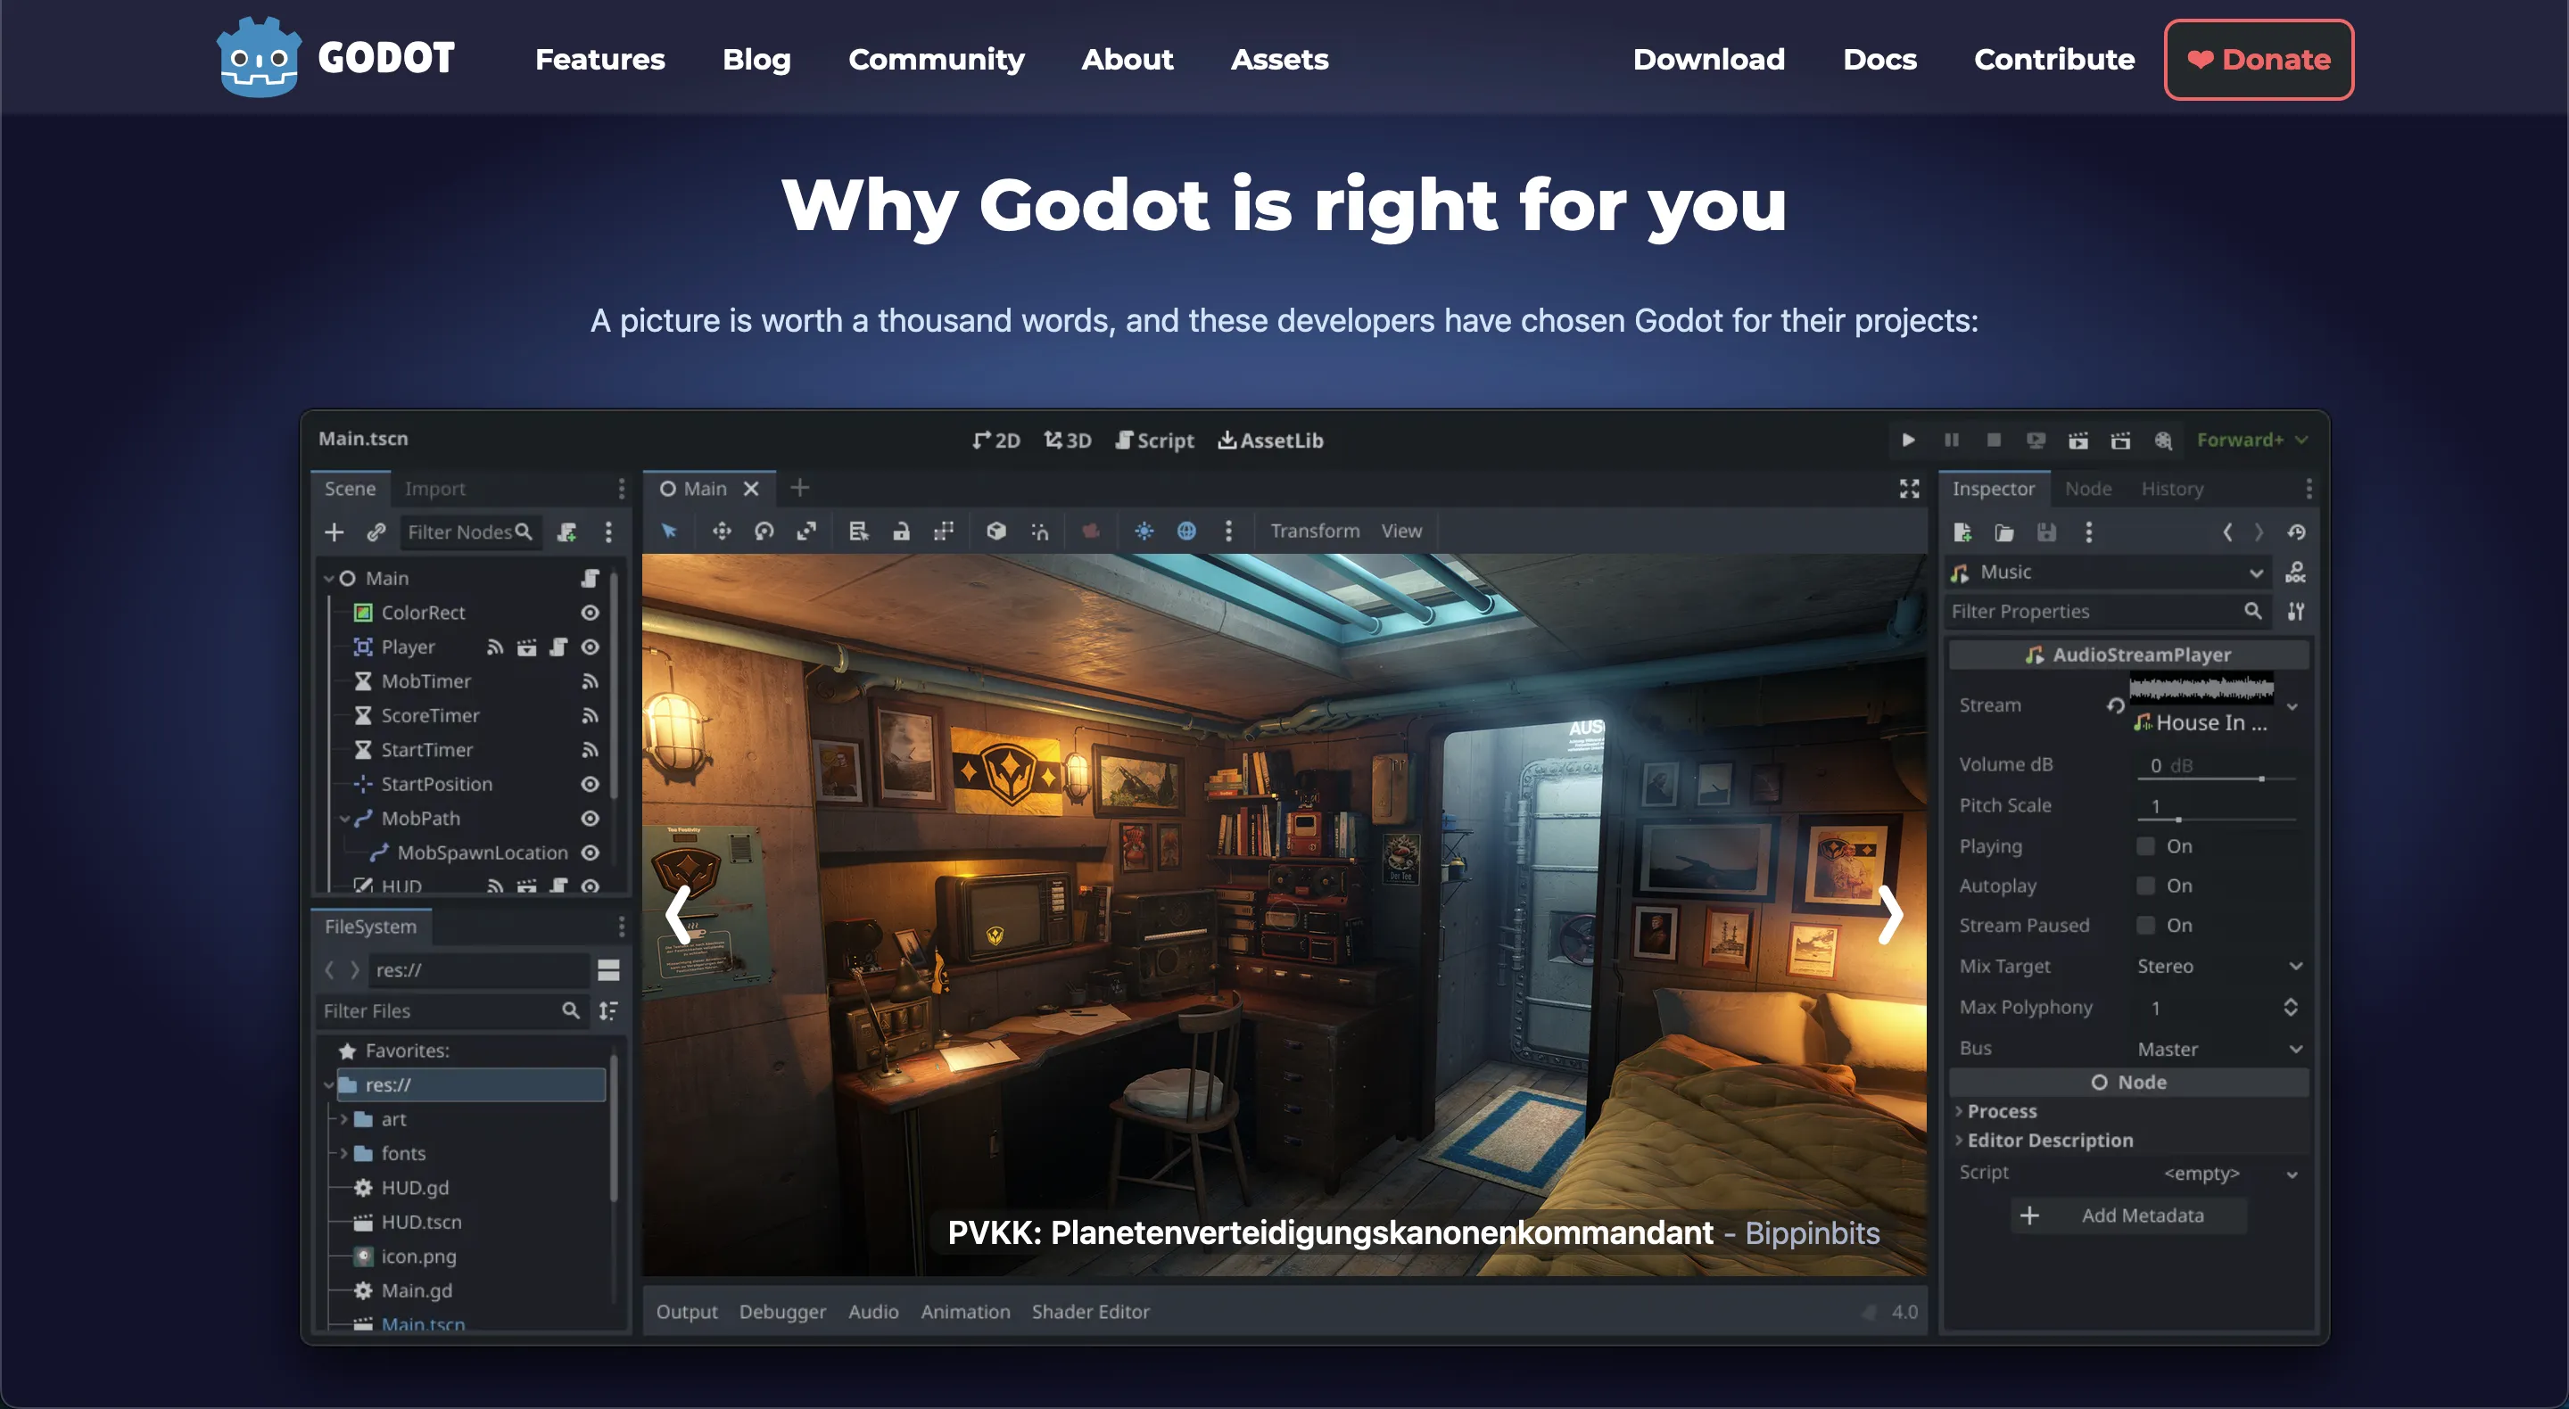
Task: Click the MobTimer signal icon
Action: coord(591,681)
